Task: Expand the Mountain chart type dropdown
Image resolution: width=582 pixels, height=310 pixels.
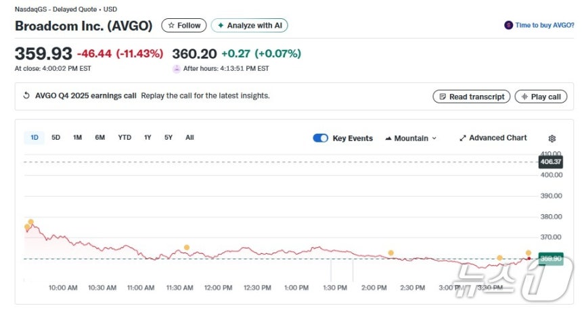Action: [410, 138]
